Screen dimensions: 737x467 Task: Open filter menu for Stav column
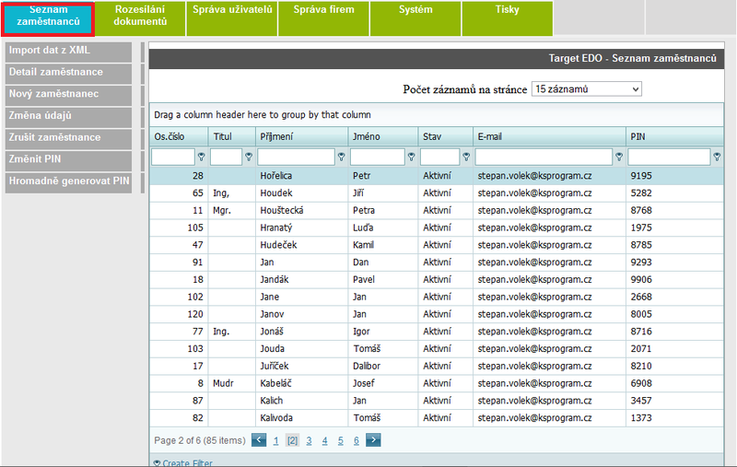[466, 157]
